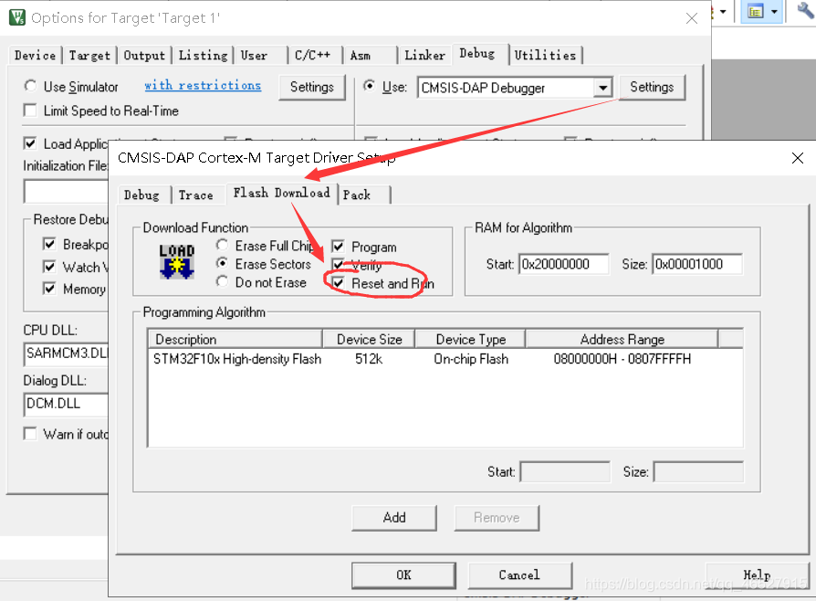Image resolution: width=816 pixels, height=601 pixels.
Task: Open the Debug tab in Options window
Action: coord(477,54)
